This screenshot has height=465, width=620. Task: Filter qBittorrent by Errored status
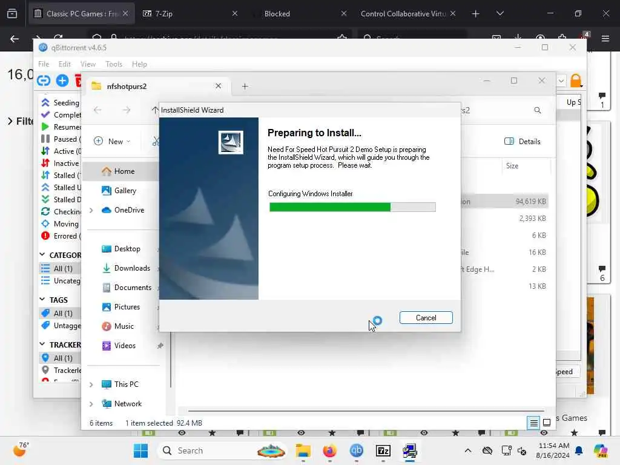61,236
